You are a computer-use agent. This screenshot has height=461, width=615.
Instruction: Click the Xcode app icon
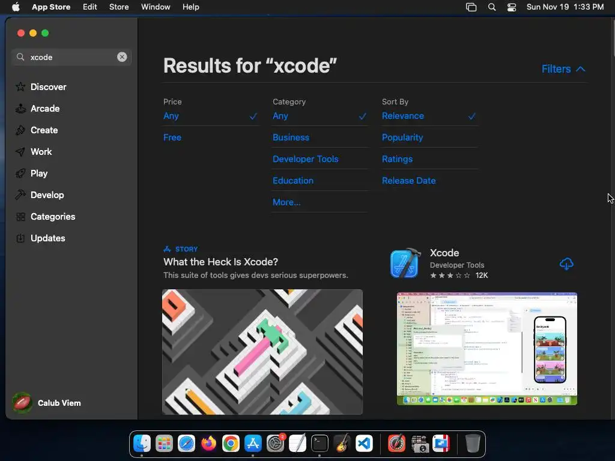coord(405,263)
